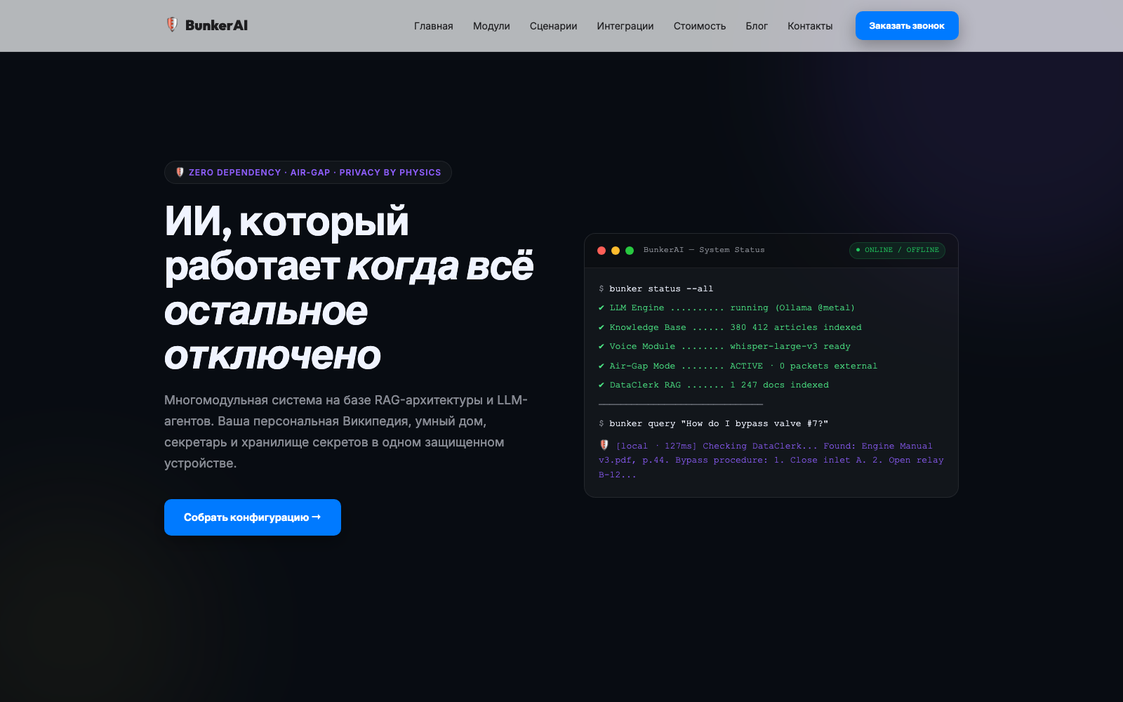The height and width of the screenshot is (702, 1123).
Task: Click the BunkerAI — System Status title
Action: (x=704, y=250)
